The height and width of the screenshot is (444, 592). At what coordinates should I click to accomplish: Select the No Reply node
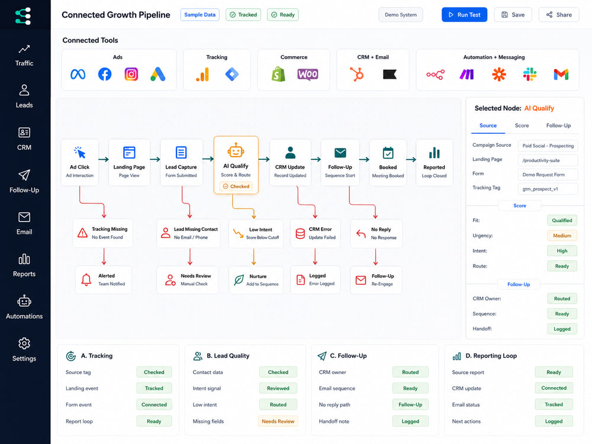(377, 233)
